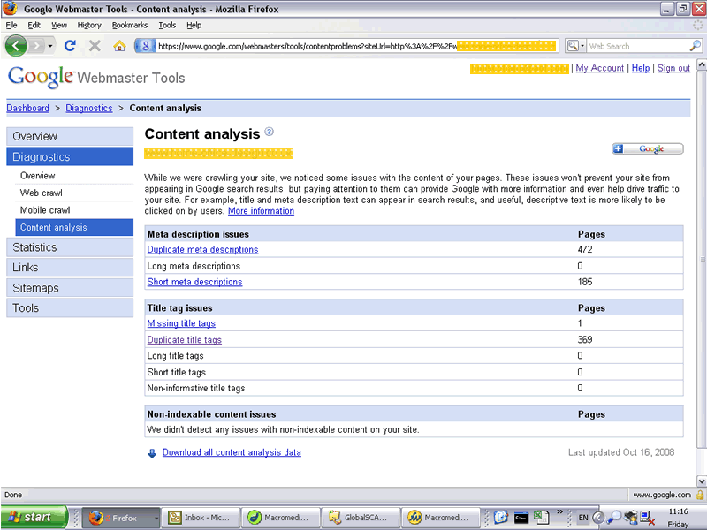Open the Links sidebar section
Screen dimensions: 707x530
[70, 268]
